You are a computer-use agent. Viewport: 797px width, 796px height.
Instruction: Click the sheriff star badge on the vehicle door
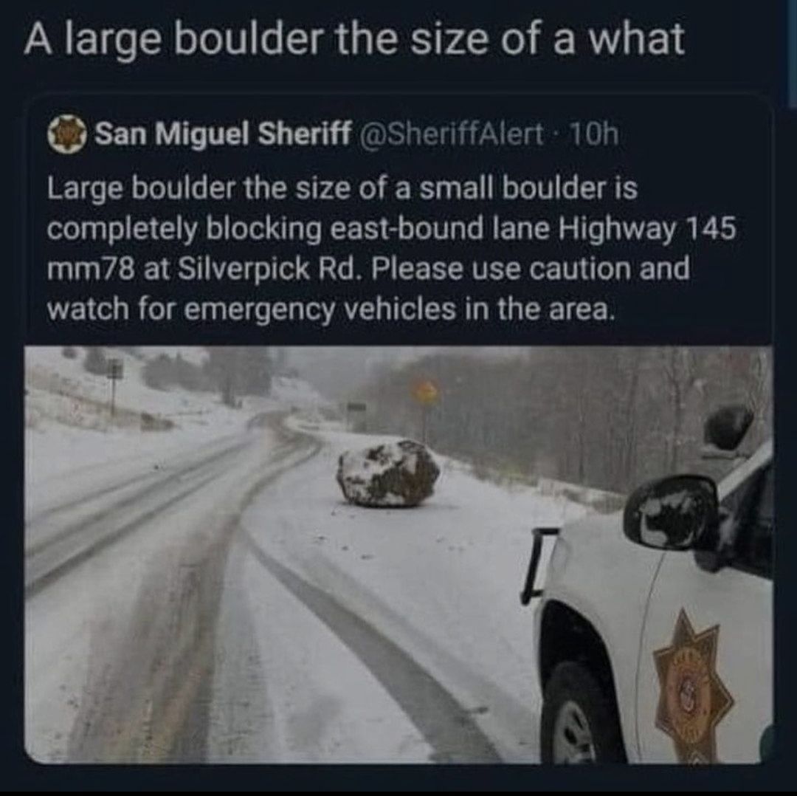point(693,685)
